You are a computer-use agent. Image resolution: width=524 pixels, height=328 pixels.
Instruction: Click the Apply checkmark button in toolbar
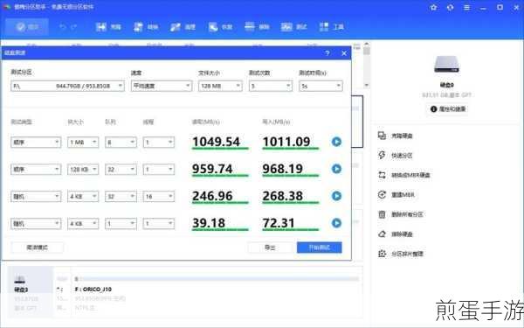pos(27,27)
